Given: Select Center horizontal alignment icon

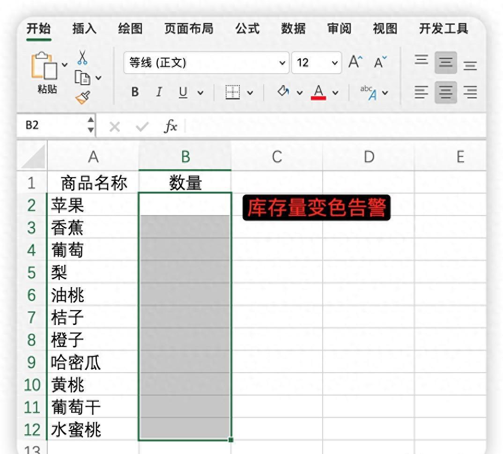Looking at the screenshot, I should click(x=446, y=93).
